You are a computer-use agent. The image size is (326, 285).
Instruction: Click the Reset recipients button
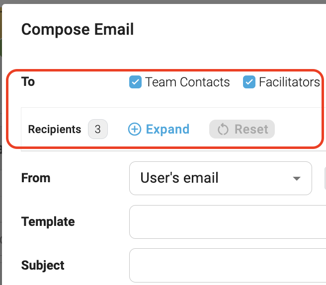point(242,129)
